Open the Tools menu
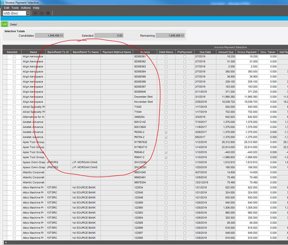Viewport: 288px width, 245px height. 15,8
